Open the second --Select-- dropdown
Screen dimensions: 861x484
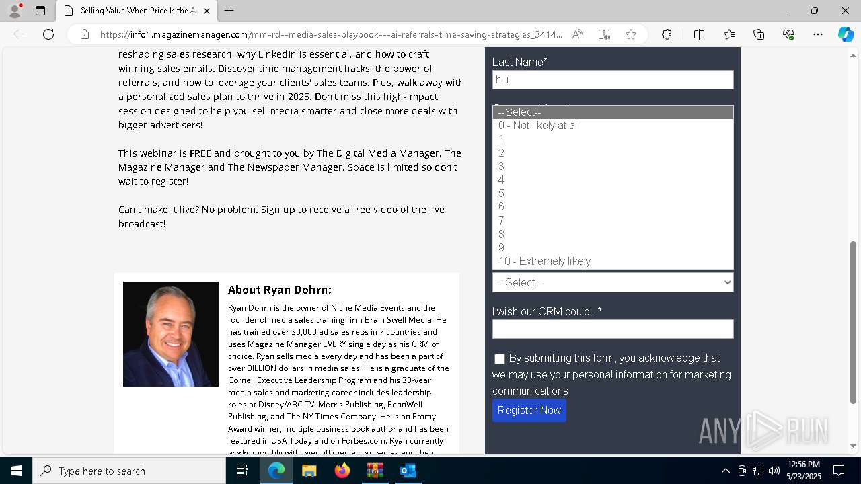pyautogui.click(x=613, y=282)
